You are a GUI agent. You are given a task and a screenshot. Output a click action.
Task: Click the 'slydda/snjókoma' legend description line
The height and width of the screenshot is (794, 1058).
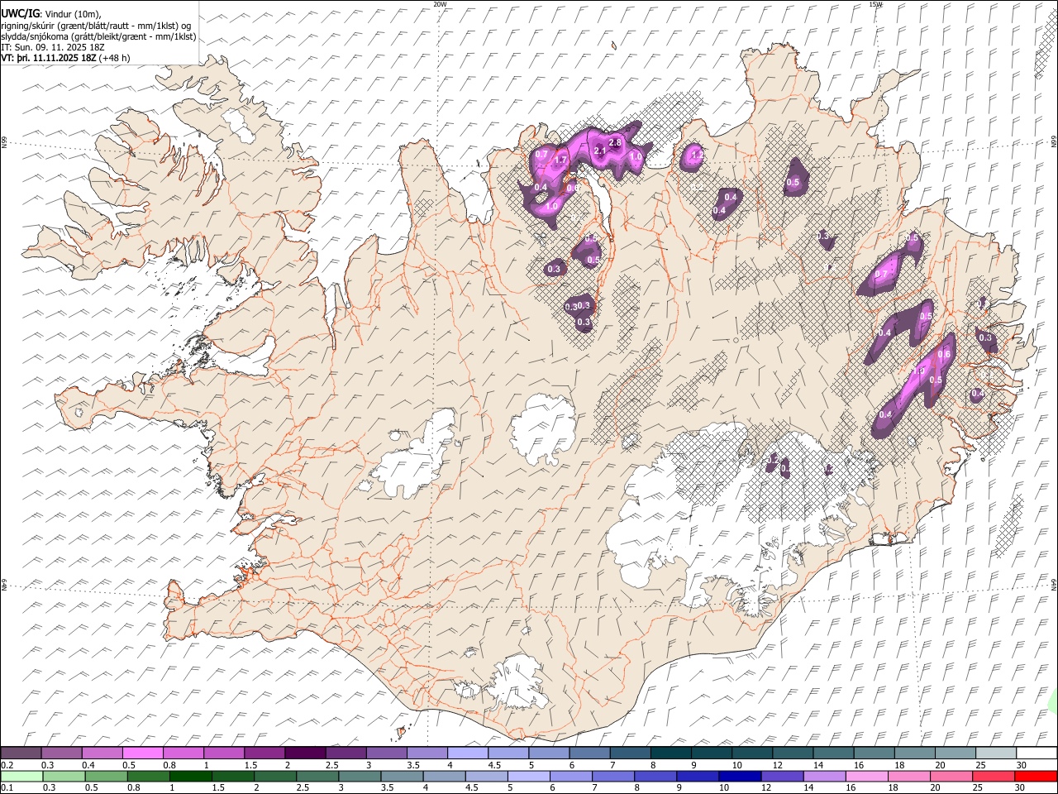tap(99, 36)
